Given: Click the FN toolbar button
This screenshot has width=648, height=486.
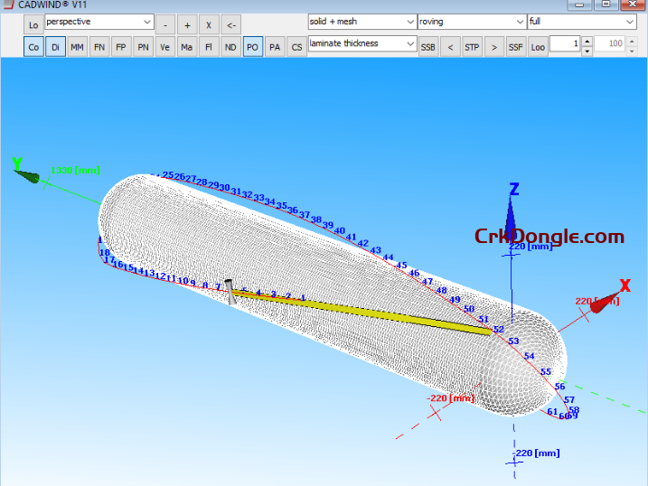Looking at the screenshot, I should (99, 47).
